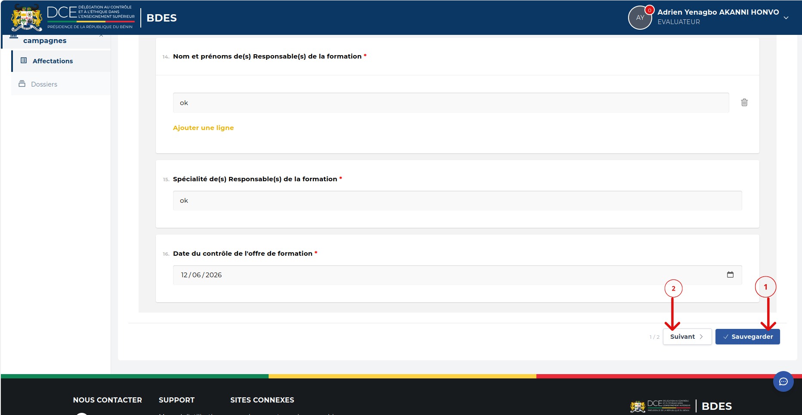Click the Spécialité de(s) Responsable(s) label
Screen dimensions: 802x415
coord(255,179)
